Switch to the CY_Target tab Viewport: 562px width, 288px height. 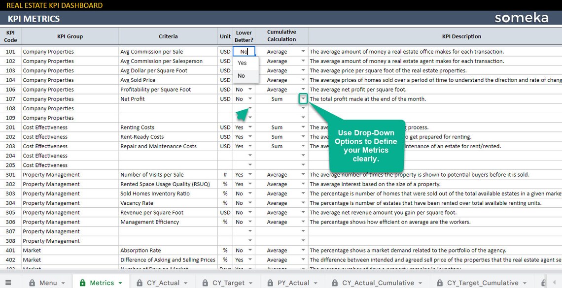(x=228, y=283)
